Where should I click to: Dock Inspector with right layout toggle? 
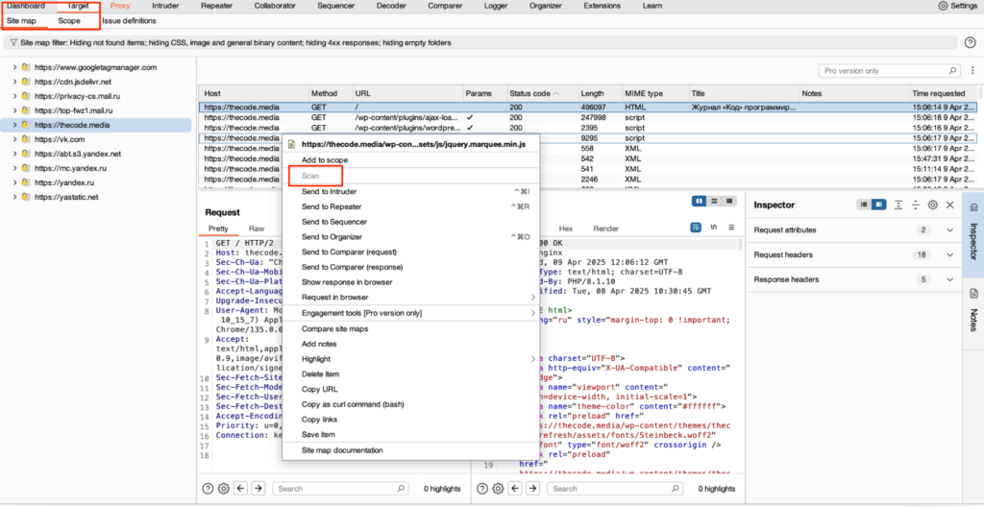[880, 205]
